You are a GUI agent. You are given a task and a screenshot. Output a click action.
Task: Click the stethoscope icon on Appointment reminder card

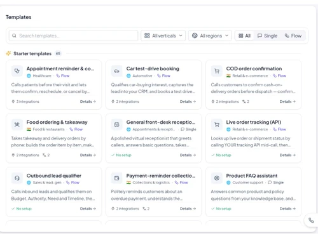17,71
